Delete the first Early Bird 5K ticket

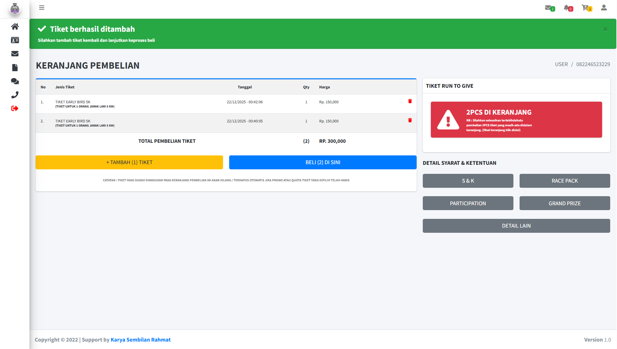point(410,101)
